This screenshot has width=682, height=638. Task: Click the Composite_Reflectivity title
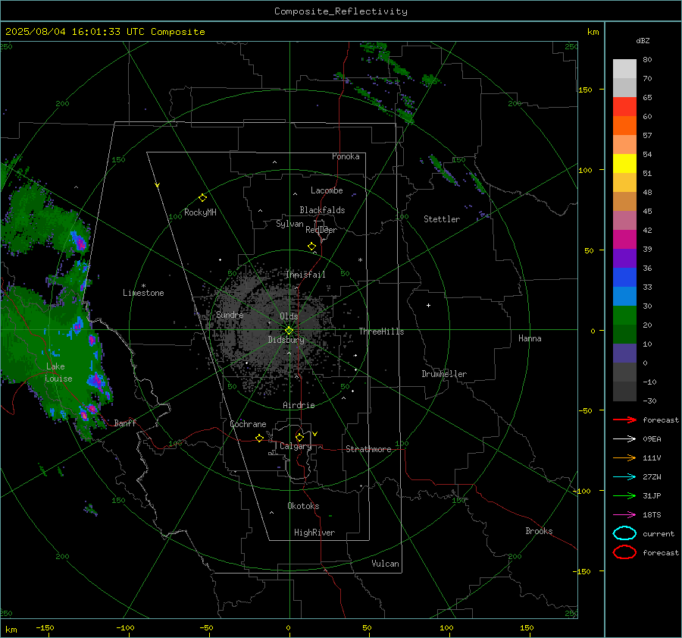click(341, 11)
